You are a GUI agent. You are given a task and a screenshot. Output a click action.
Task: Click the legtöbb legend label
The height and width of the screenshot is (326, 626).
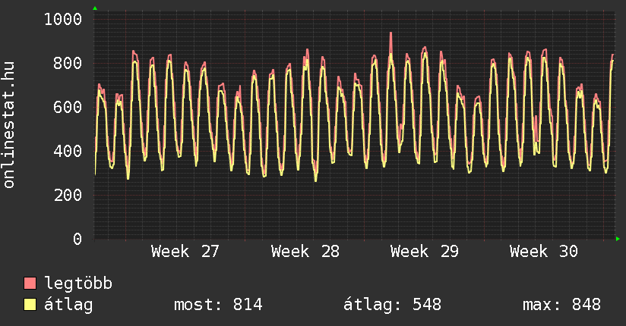(x=78, y=284)
